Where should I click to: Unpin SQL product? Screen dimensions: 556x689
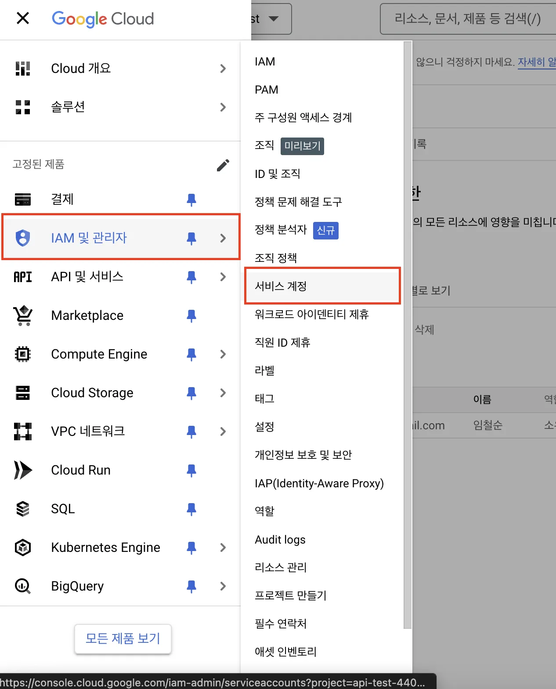pyautogui.click(x=191, y=509)
